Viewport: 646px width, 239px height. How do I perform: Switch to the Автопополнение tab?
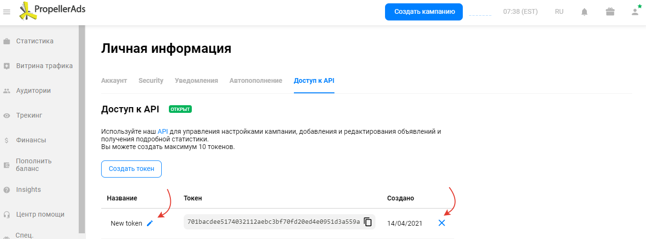[x=256, y=80]
